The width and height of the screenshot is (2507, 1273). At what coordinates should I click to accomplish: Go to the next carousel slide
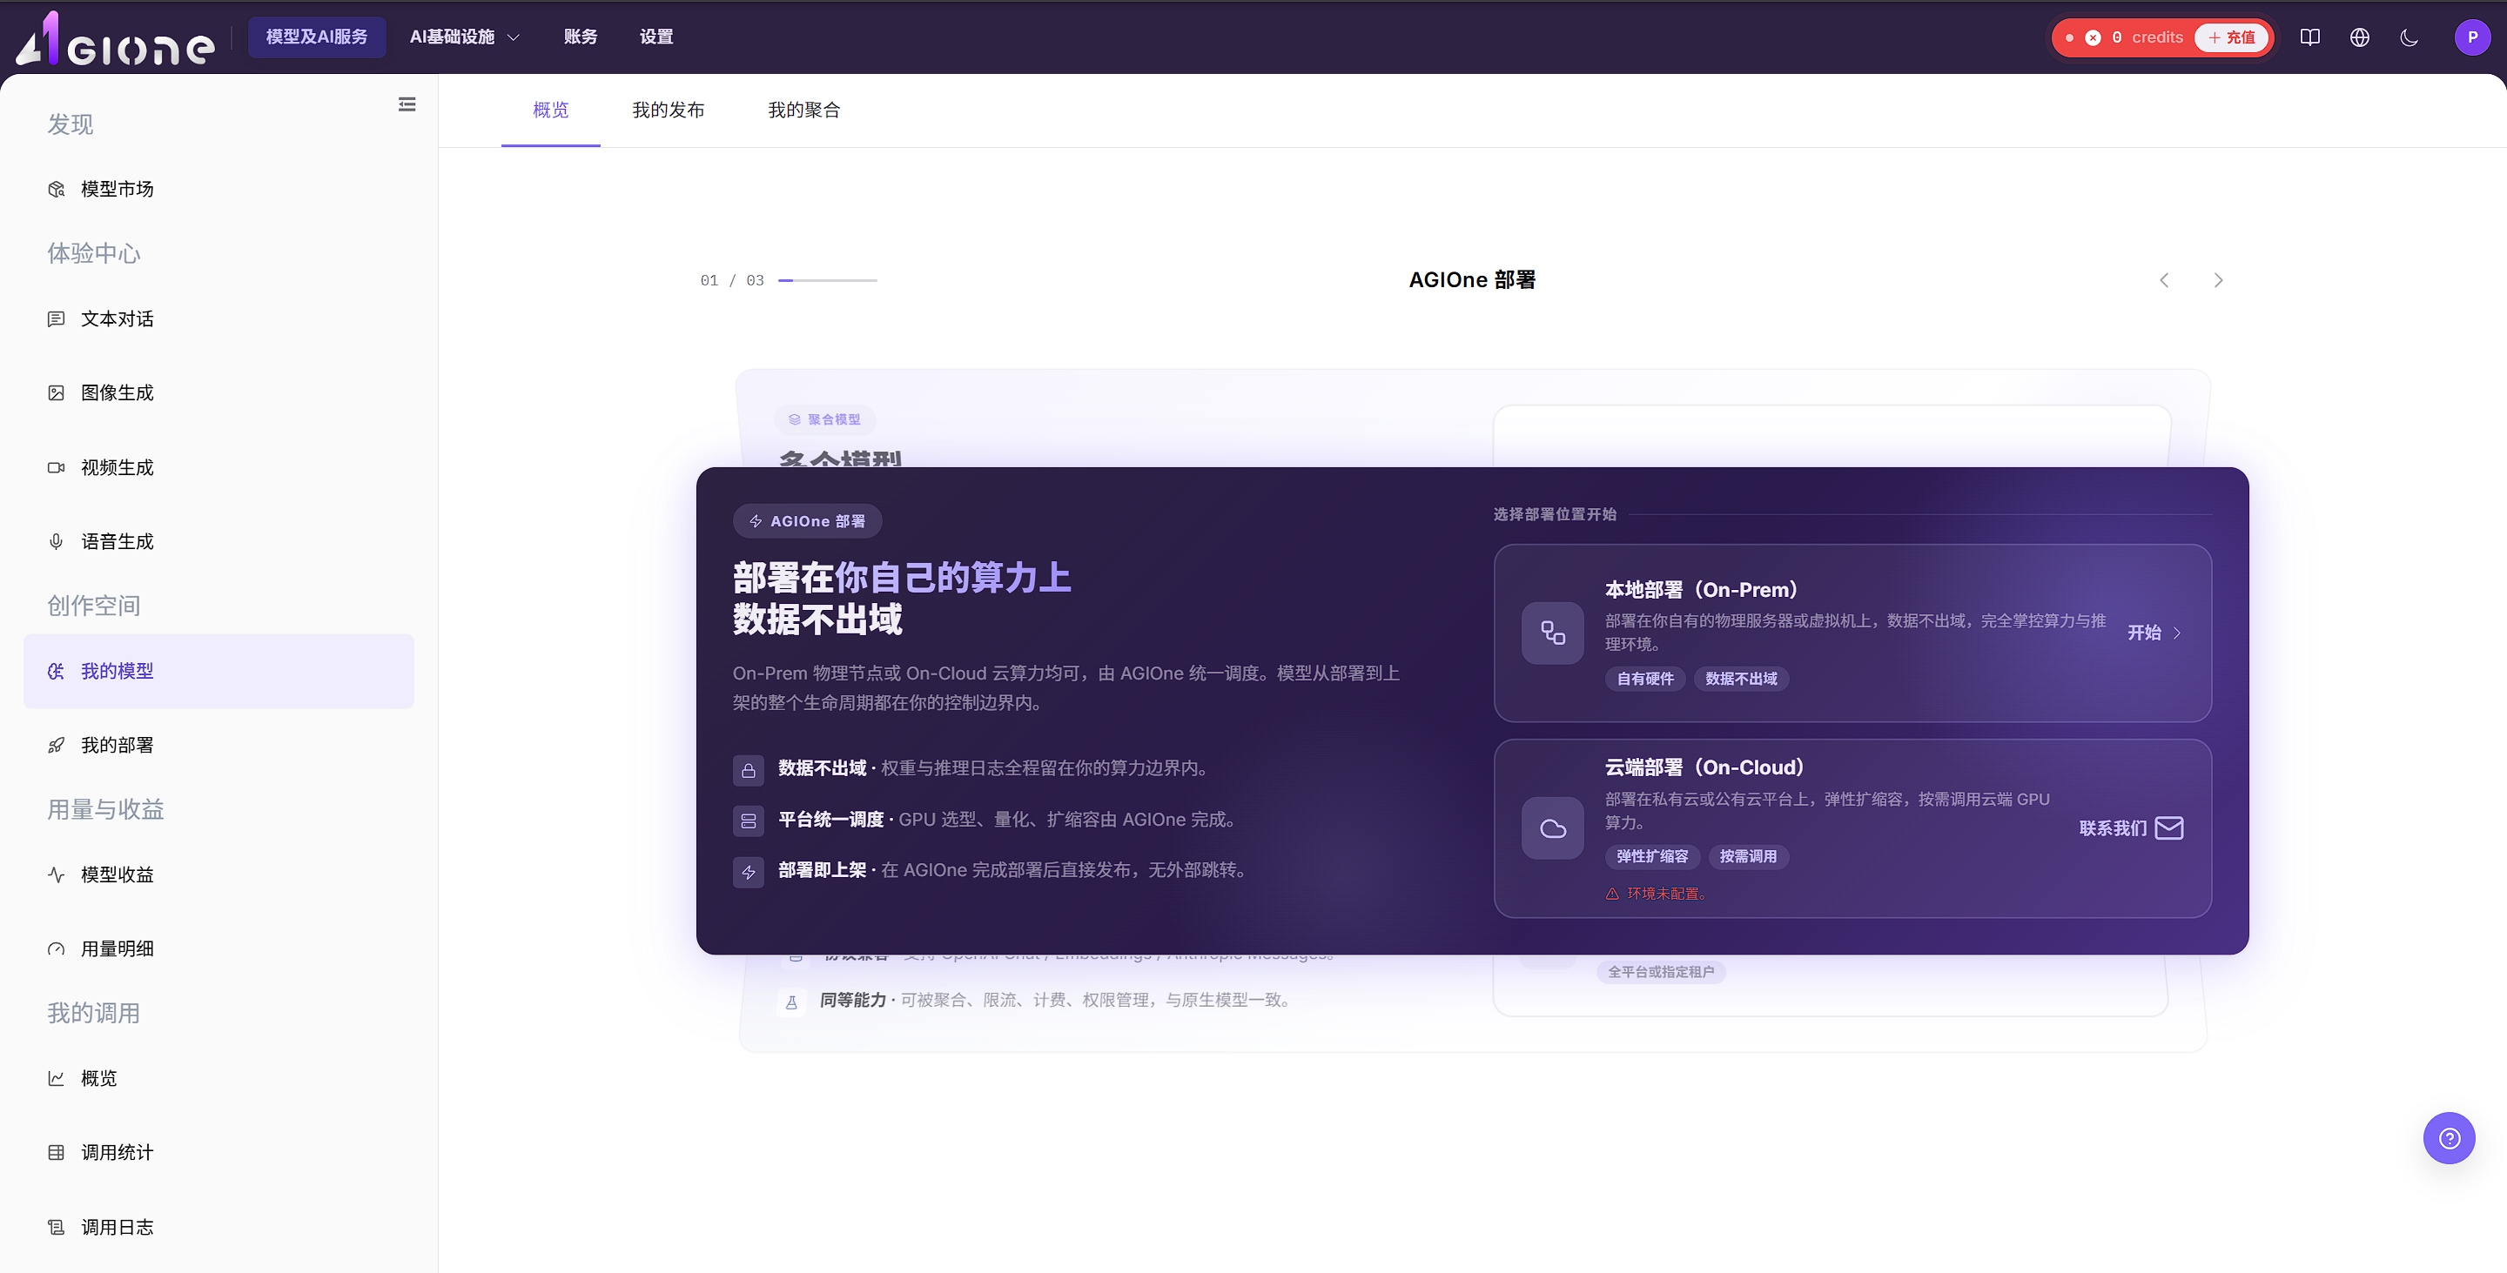pos(2218,280)
